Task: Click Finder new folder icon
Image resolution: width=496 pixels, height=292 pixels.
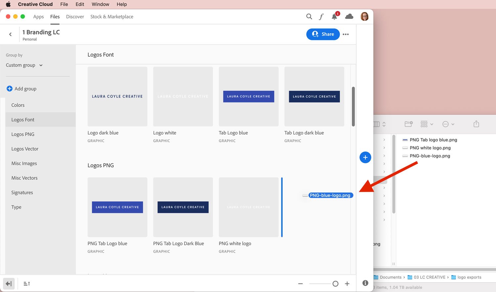Action: click(409, 124)
